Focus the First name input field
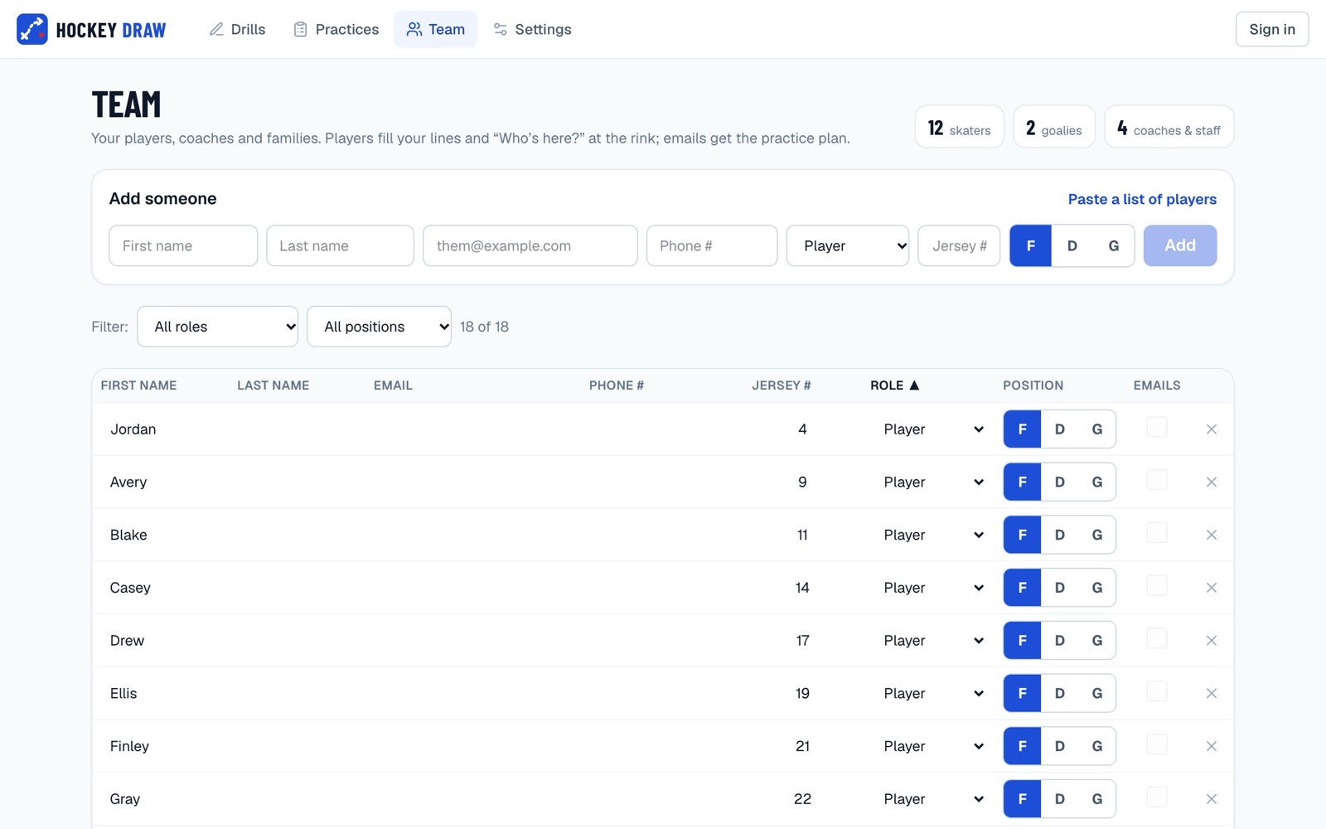 [183, 246]
